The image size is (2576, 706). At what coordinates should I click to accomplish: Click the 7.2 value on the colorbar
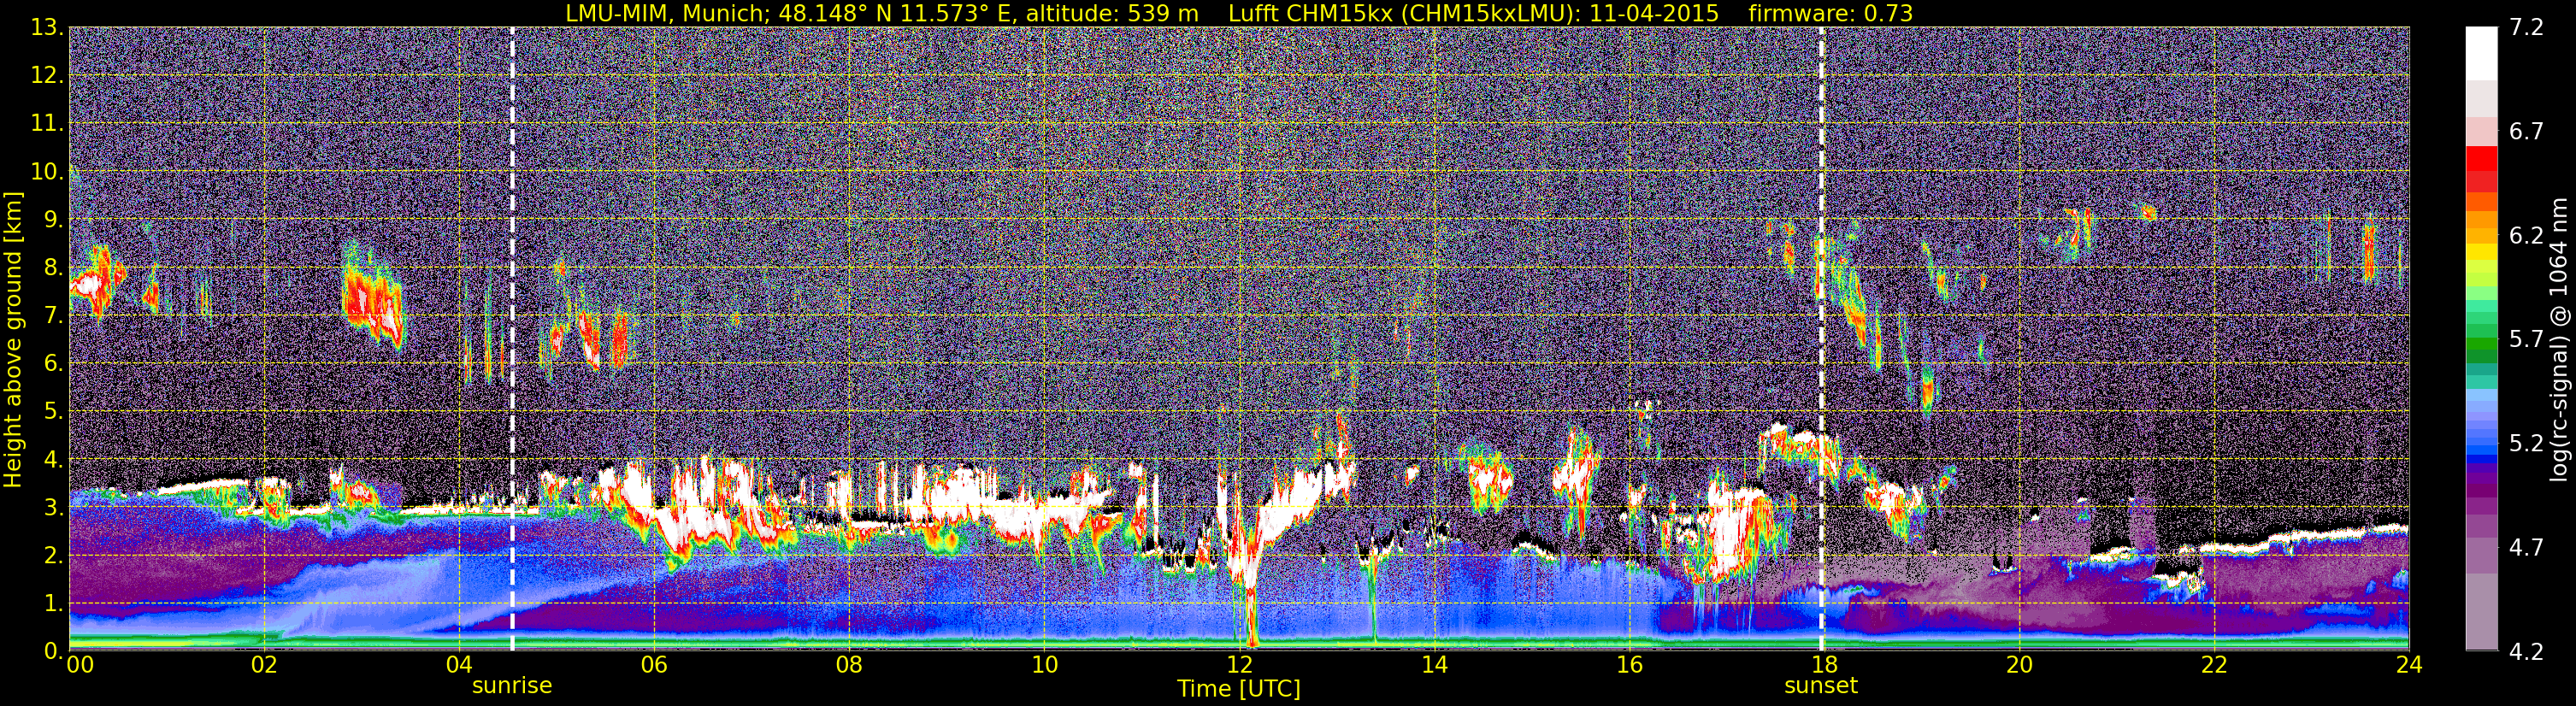coord(2526,28)
